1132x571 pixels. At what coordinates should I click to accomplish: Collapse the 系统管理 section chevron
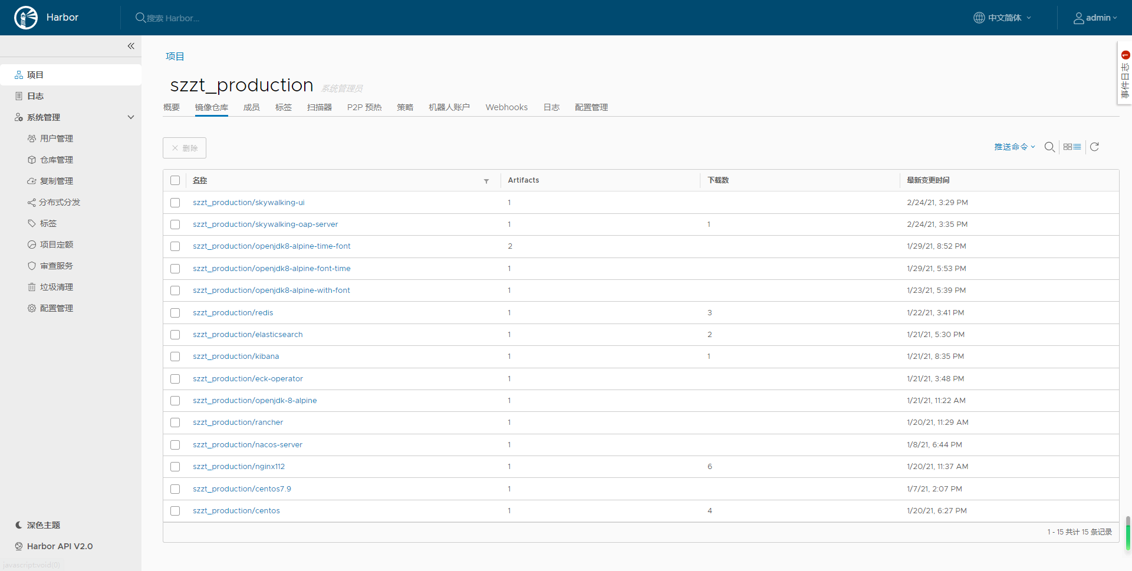pyautogui.click(x=131, y=117)
